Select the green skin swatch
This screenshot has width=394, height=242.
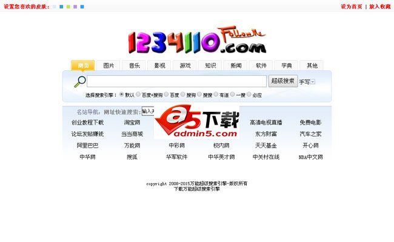pyautogui.click(x=68, y=7)
